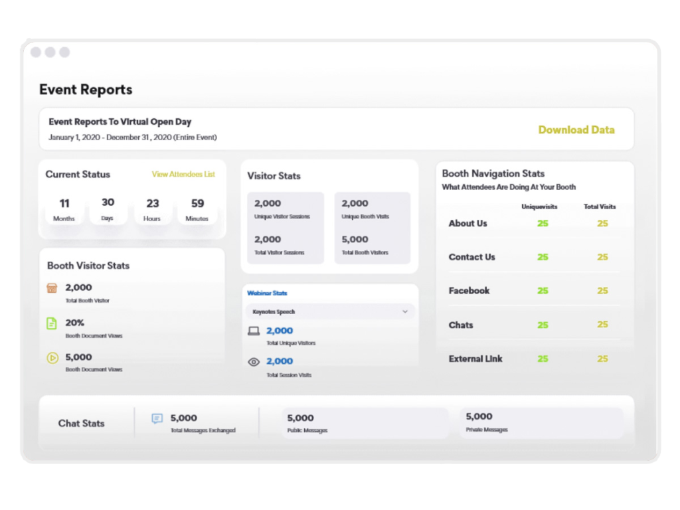The width and height of the screenshot is (680, 510).
Task: Click the blue 2,000 Total Unique Visitors number
Action: click(x=280, y=331)
